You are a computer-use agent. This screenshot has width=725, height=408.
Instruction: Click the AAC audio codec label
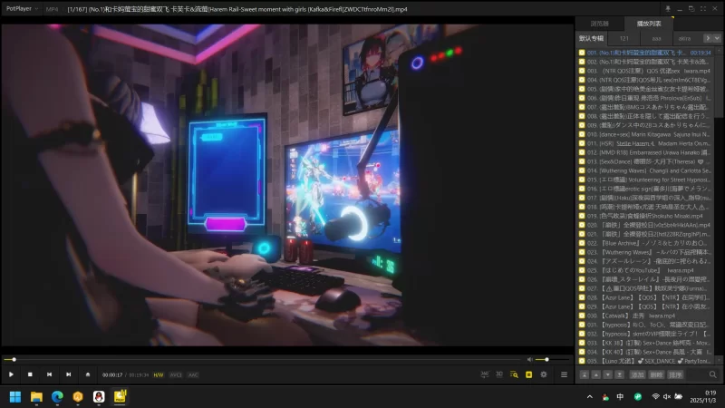pyautogui.click(x=193, y=375)
